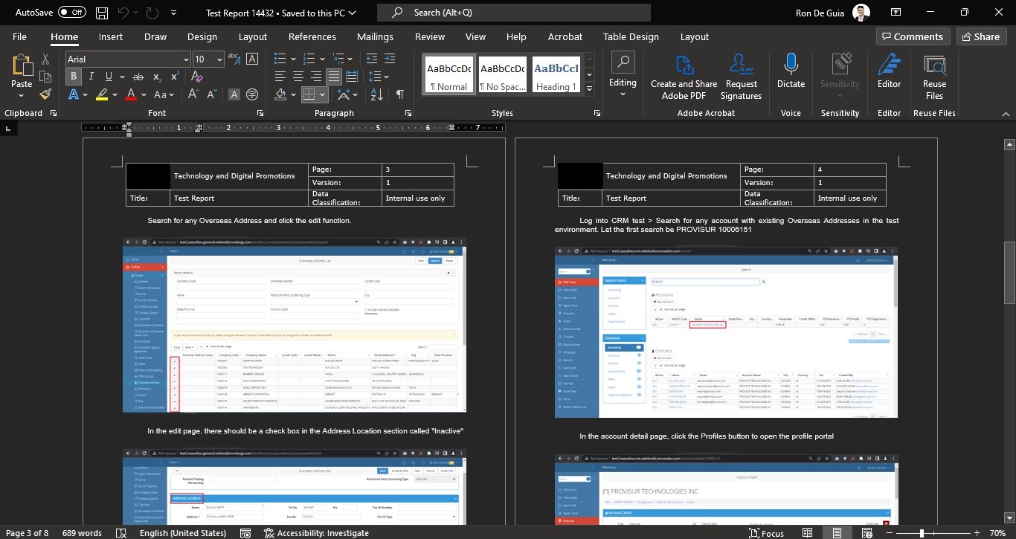Collapse the ribbon with chevron

(x=1005, y=113)
